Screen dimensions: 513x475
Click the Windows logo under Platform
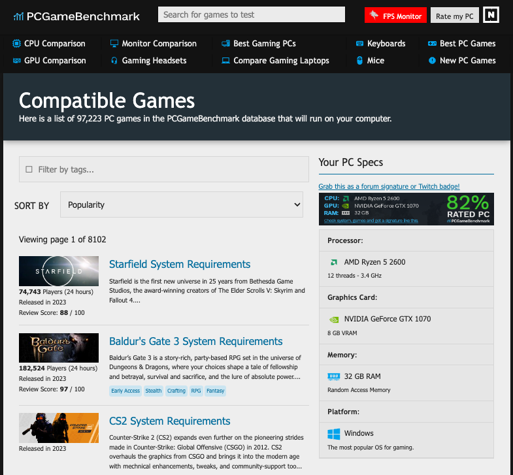tap(334, 434)
